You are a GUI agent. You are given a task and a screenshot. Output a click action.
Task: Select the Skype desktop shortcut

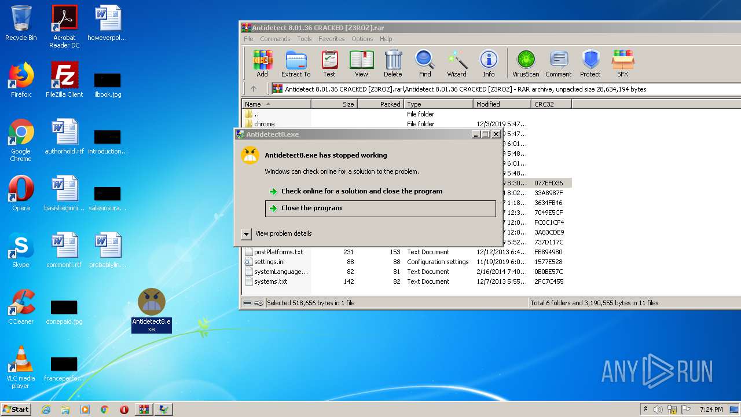[21, 250]
